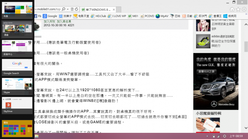Open the address bar autocomplete dropdown arrow

point(68,9)
